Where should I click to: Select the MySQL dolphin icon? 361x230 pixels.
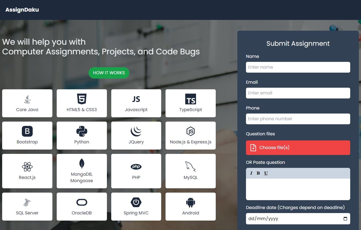click(190, 167)
